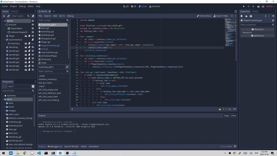The height and width of the screenshot is (156, 277).
Task: Add a new node in Scene dock
Action: pos(4,16)
